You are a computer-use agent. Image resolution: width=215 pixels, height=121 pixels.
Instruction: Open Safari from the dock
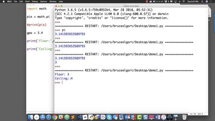[x=49, y=117]
